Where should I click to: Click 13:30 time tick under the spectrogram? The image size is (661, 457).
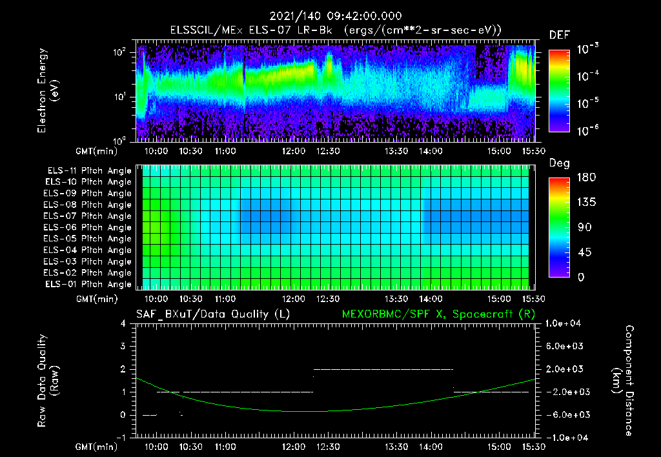(396, 151)
